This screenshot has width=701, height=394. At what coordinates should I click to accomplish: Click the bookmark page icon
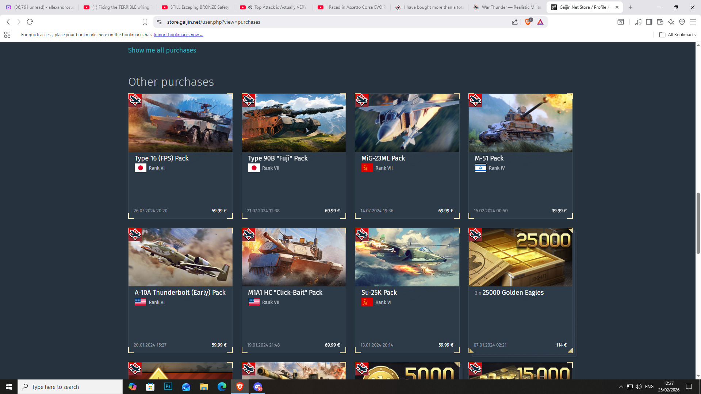145,22
